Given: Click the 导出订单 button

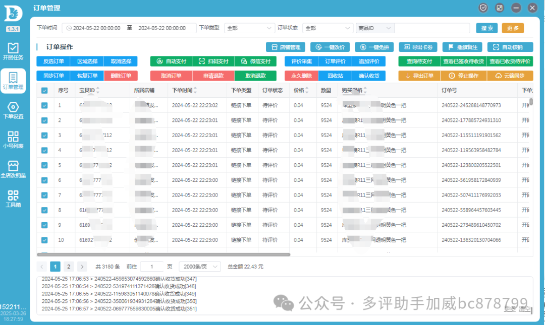Looking at the screenshot, I should click(x=419, y=76).
